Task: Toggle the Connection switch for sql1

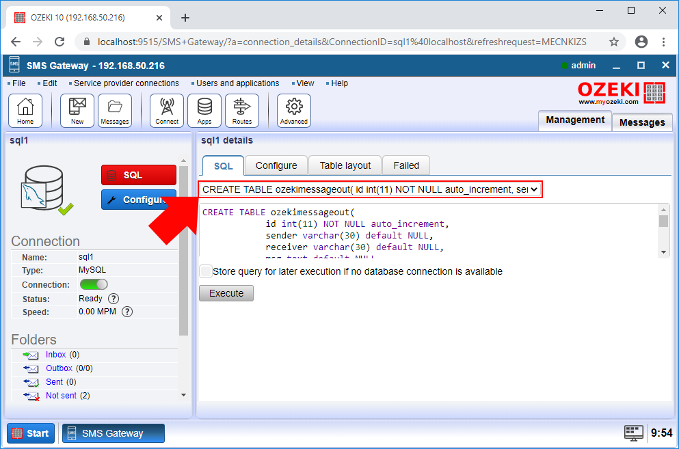Action: point(94,284)
